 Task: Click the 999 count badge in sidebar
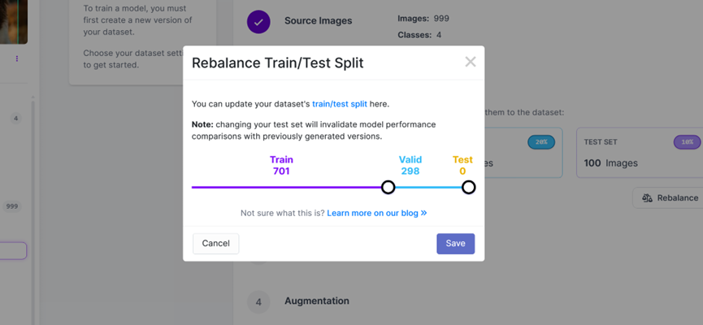coord(12,206)
